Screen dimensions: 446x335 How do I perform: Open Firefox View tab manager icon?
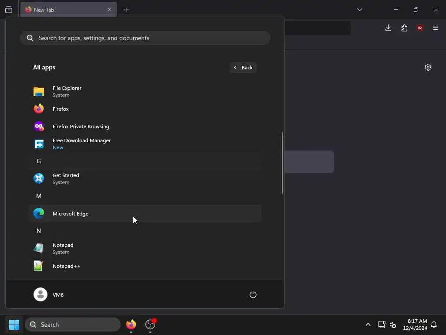[x=9, y=10]
